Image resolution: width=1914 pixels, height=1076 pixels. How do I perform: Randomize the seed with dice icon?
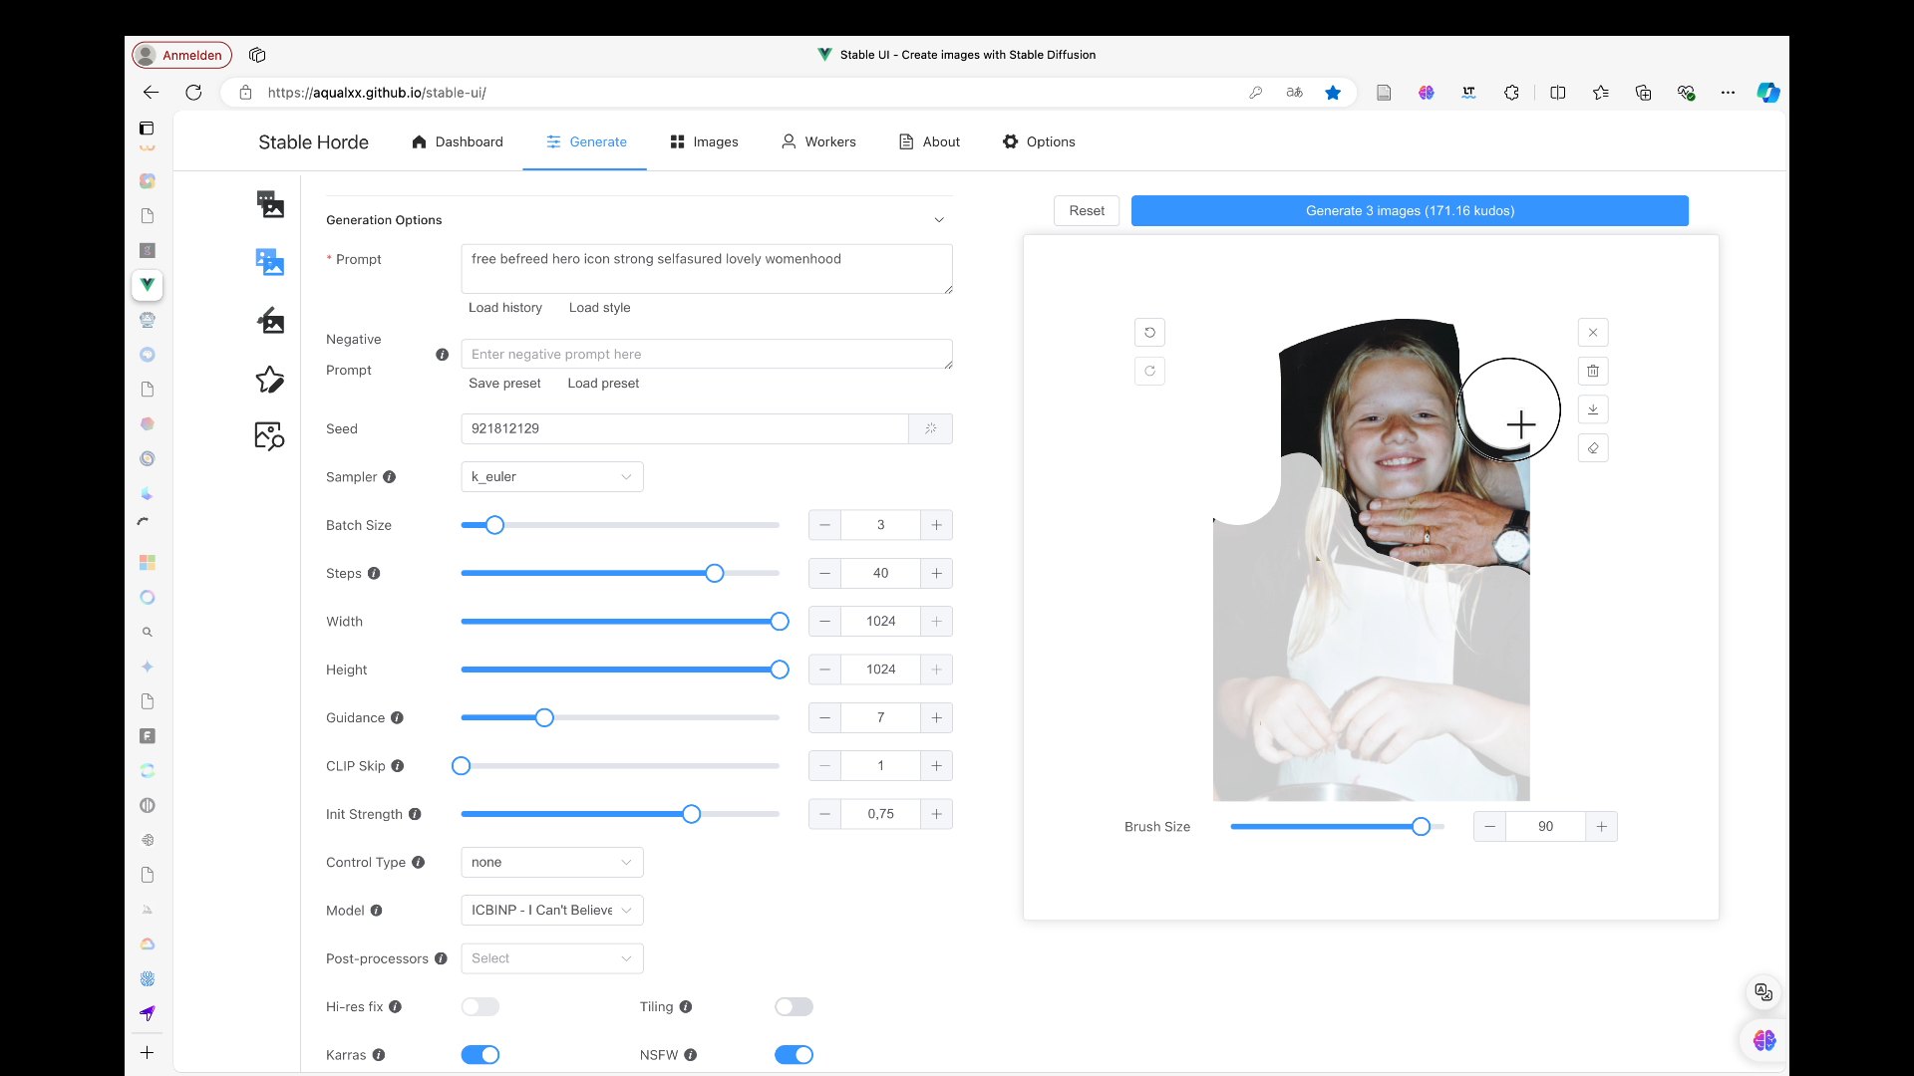930,428
